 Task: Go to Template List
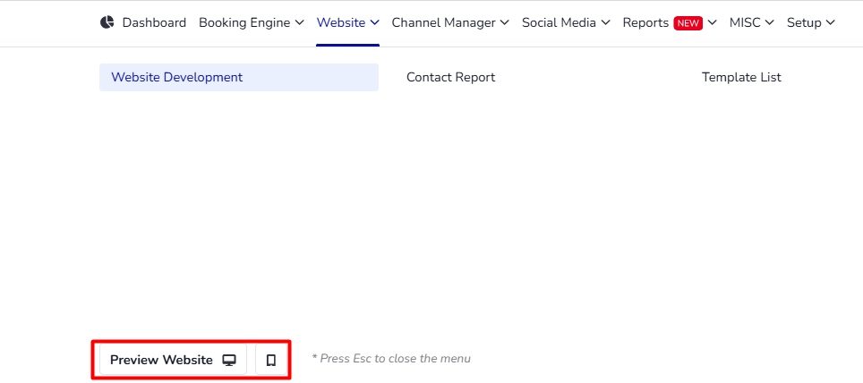point(741,78)
